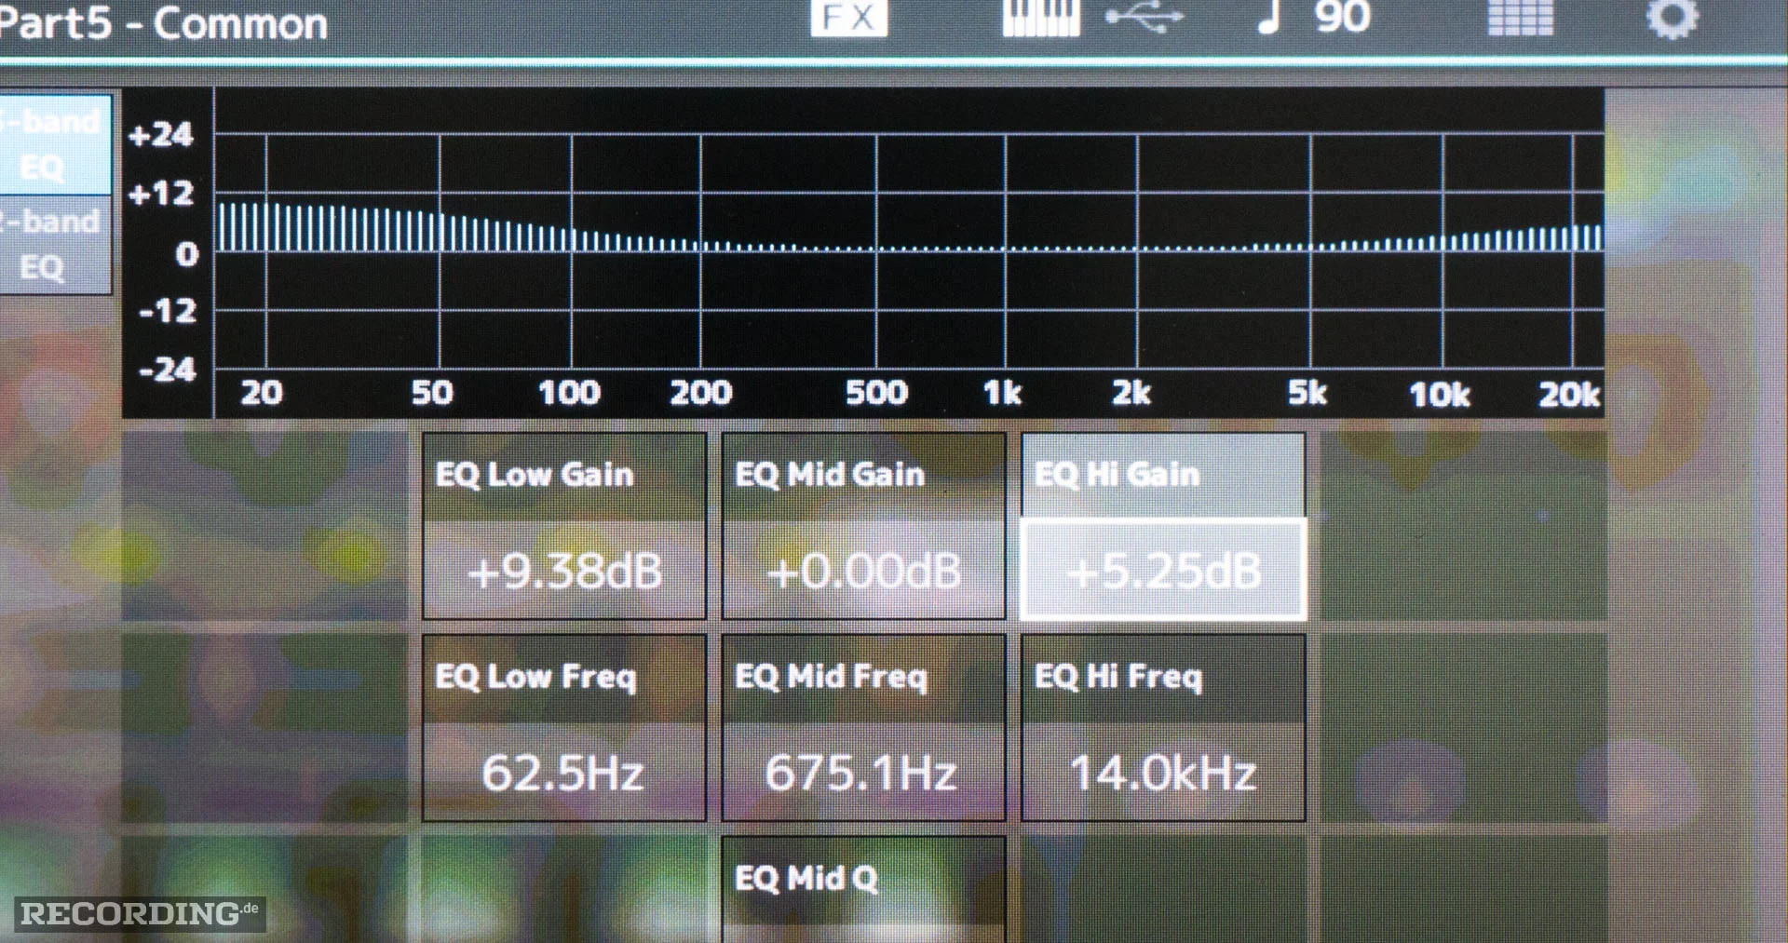Select the tempo note icon
This screenshot has height=943, width=1788.
1270,17
